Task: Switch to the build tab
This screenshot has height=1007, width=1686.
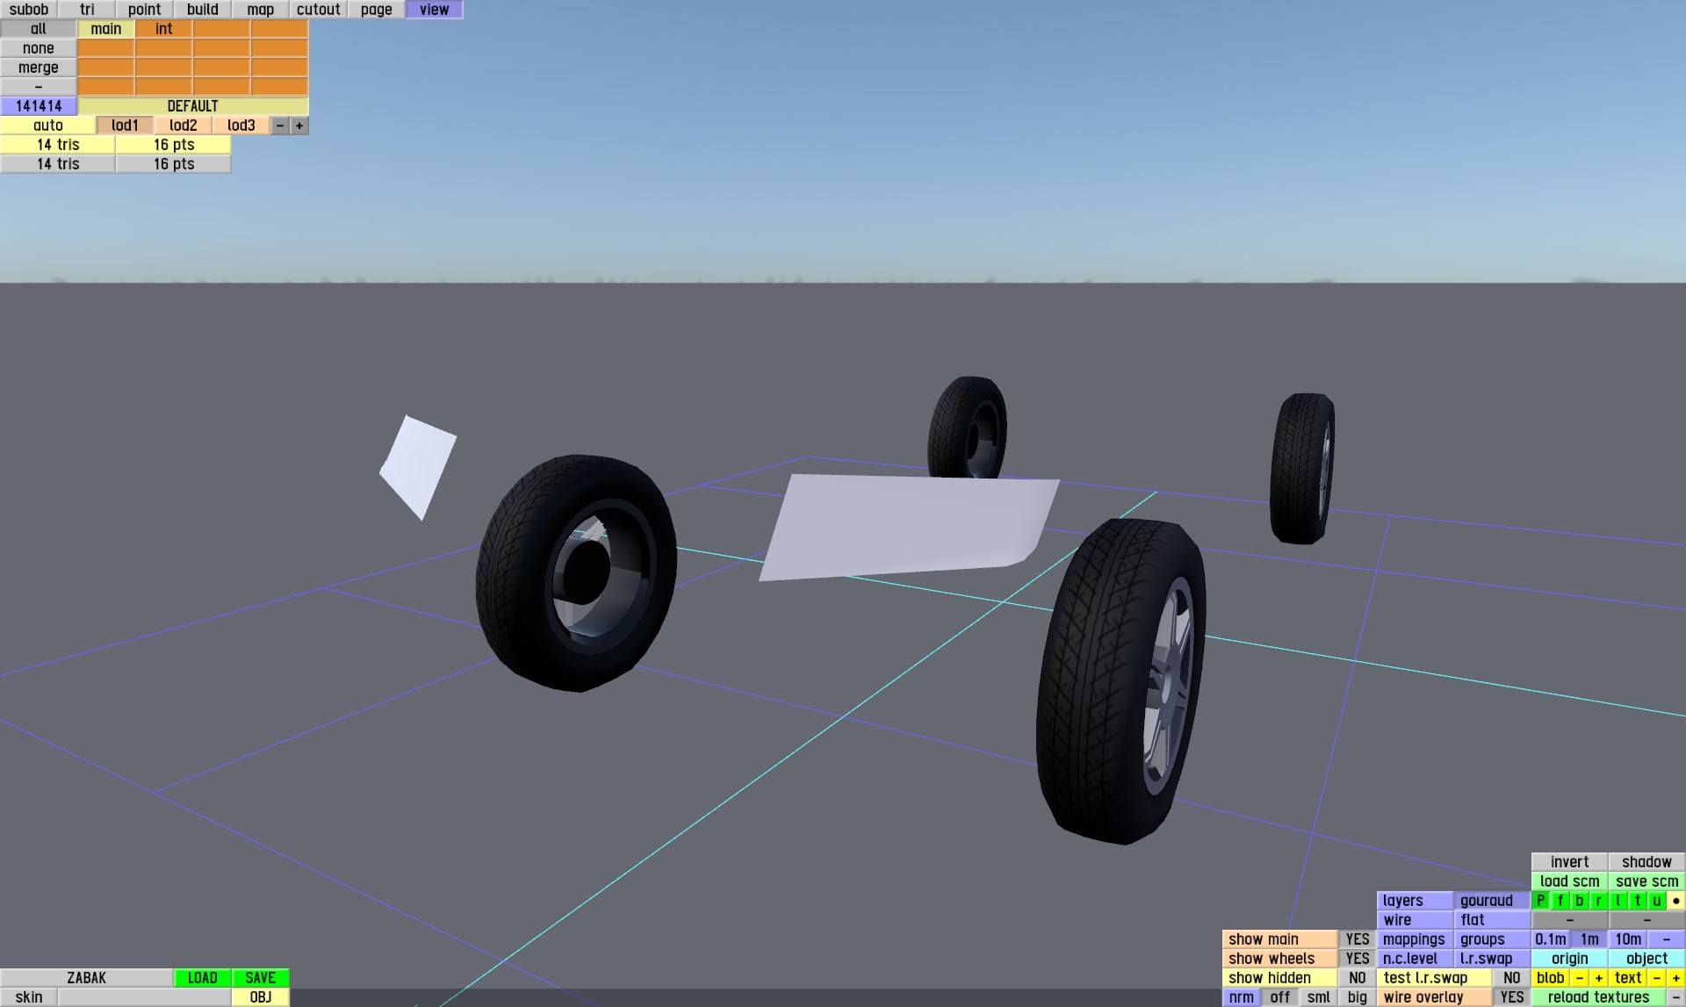Action: (x=202, y=10)
